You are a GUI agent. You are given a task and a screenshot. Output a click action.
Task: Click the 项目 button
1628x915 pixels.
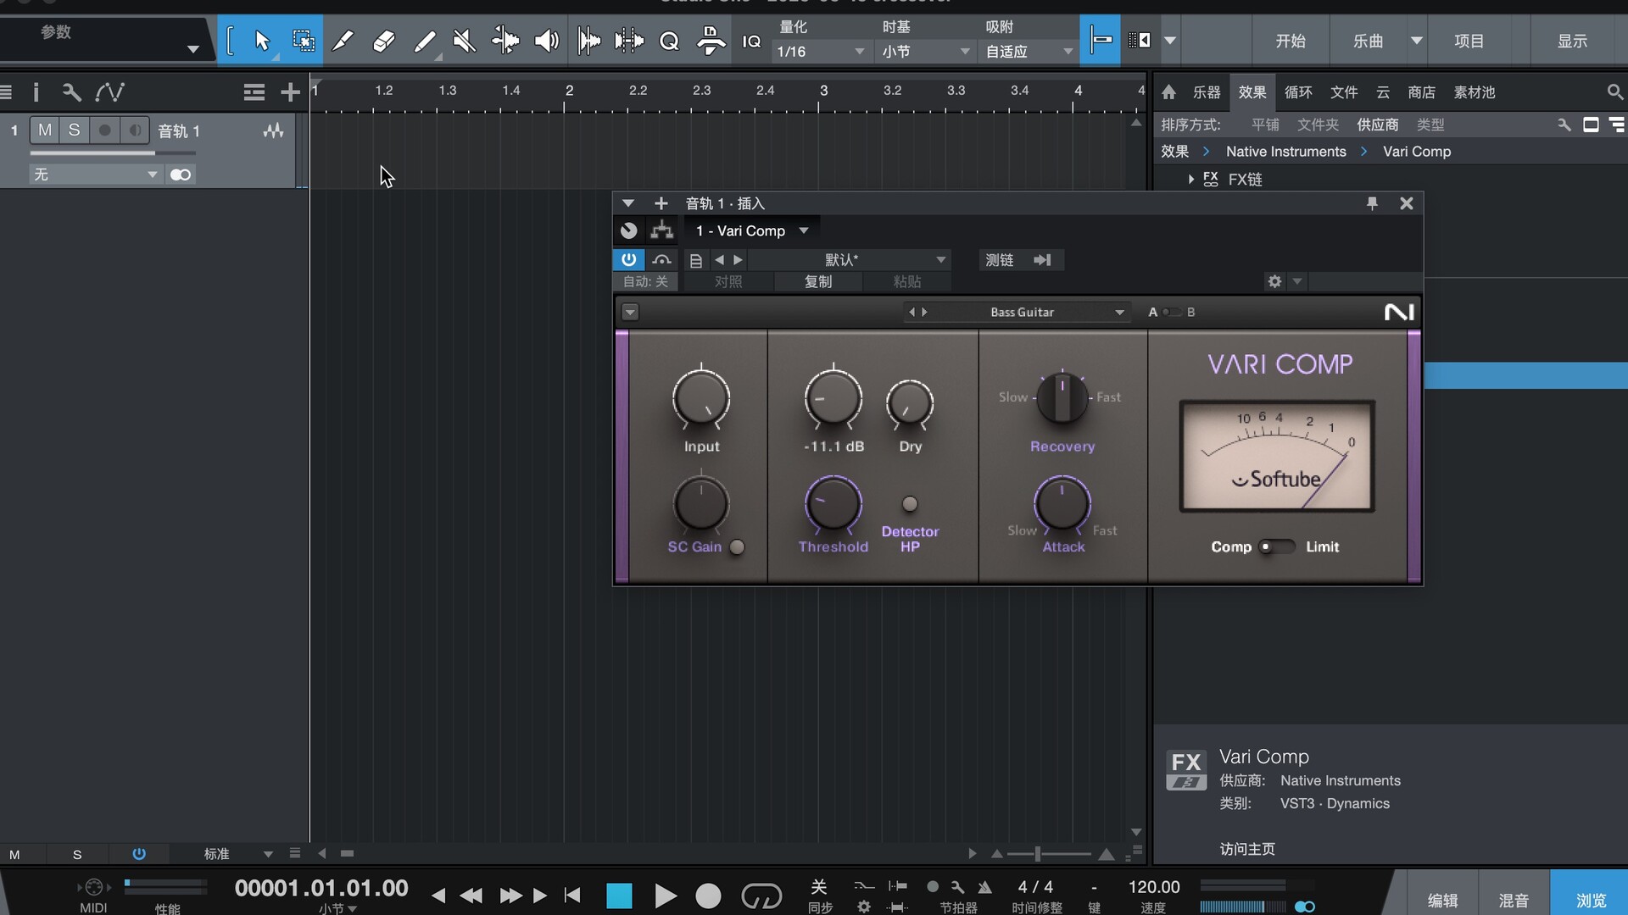1469,41
